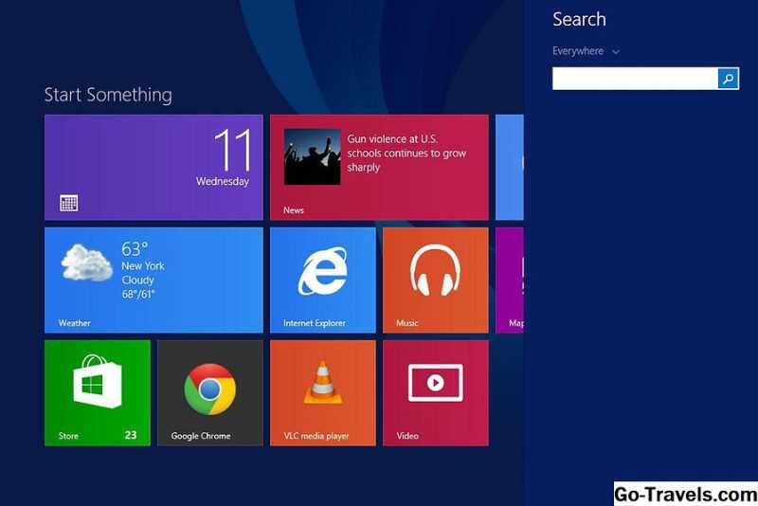The height and width of the screenshot is (506, 758).
Task: Click the Start Something group title
Action: pyautogui.click(x=108, y=95)
